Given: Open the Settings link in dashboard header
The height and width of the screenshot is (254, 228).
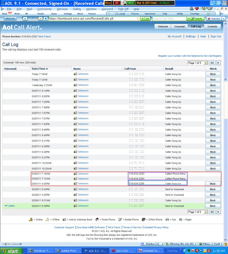Looking at the screenshot, I should click(191, 36).
